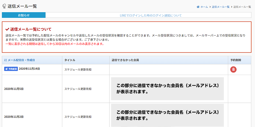Viewport: 255px width, 127px height.
Task: Click the chevron before the last breadcrumb item
Action: [231, 7]
